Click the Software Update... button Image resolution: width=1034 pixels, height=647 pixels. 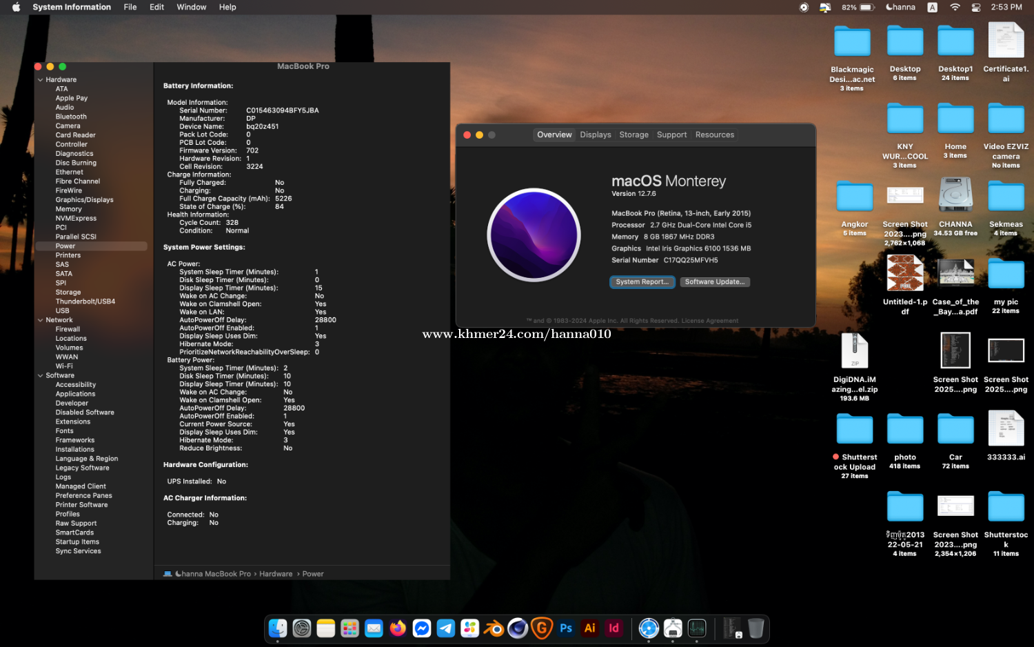(x=715, y=281)
